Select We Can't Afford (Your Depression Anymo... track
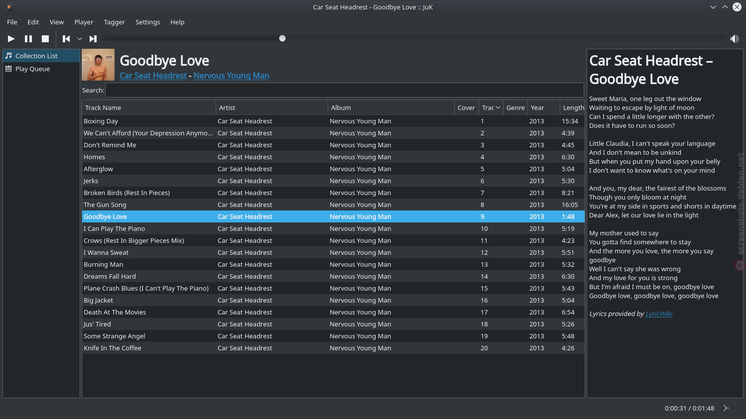Image resolution: width=746 pixels, height=419 pixels. pos(333,133)
